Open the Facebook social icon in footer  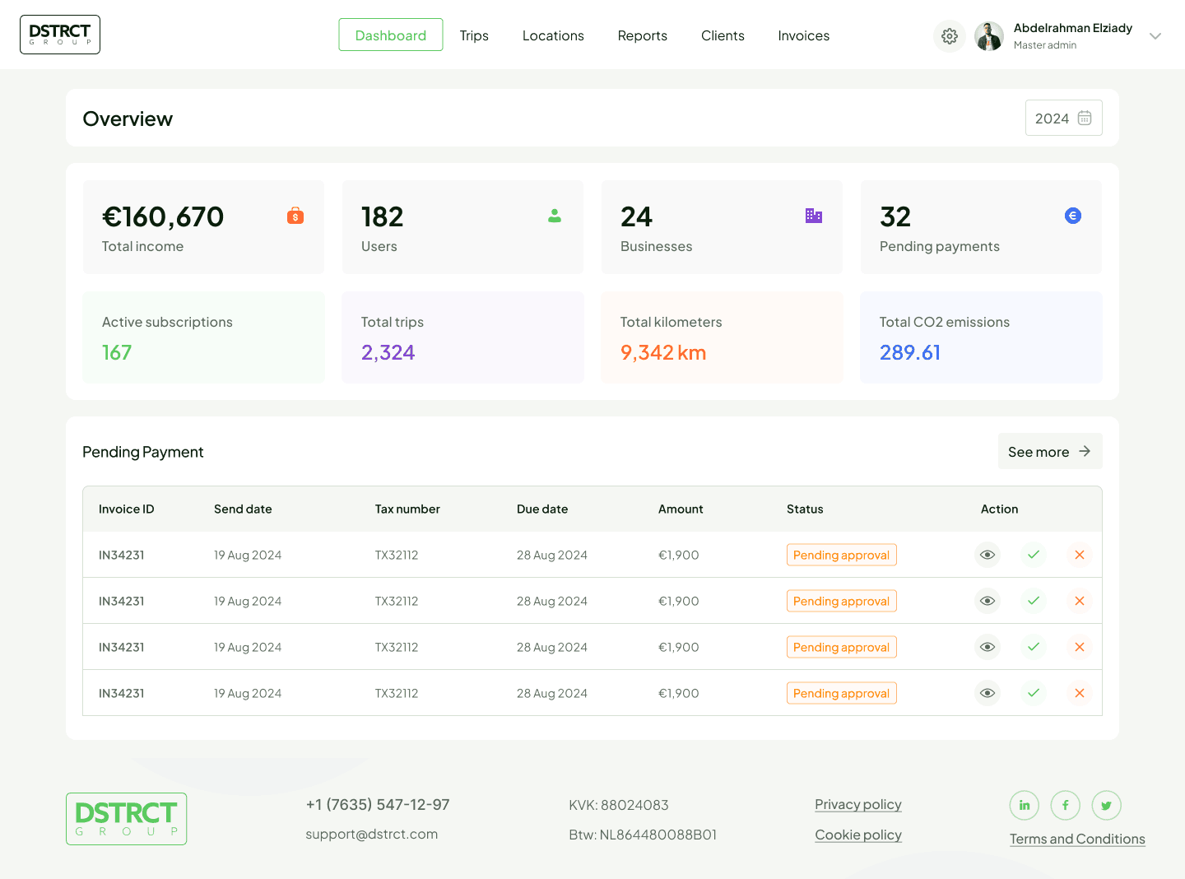tap(1066, 805)
